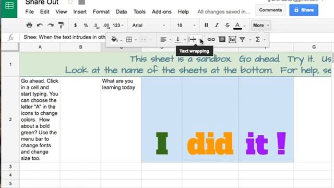
Task: Click cell with 'Go ahead. Click in a cell'
Action: coord(40,120)
